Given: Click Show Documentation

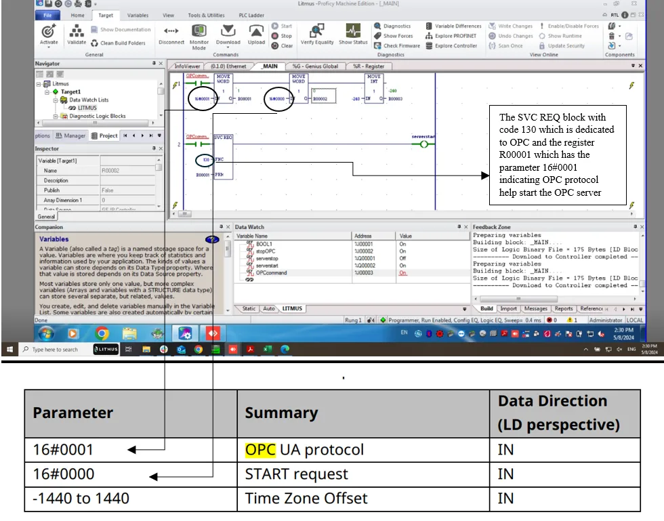Looking at the screenshot, I should 121,30.
